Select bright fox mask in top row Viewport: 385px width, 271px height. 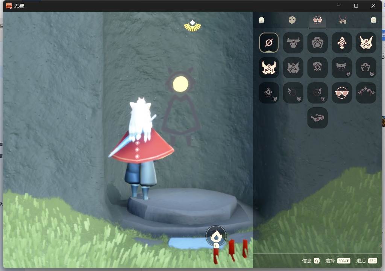pyautogui.click(x=366, y=43)
